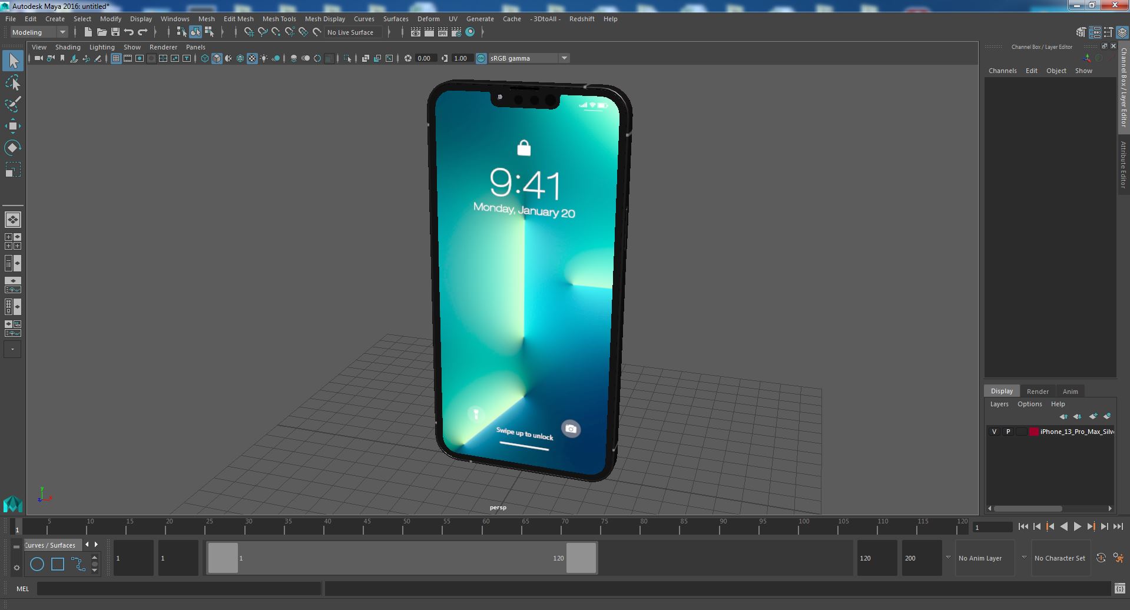The image size is (1130, 610).
Task: Open the Render View window
Action: (416, 32)
